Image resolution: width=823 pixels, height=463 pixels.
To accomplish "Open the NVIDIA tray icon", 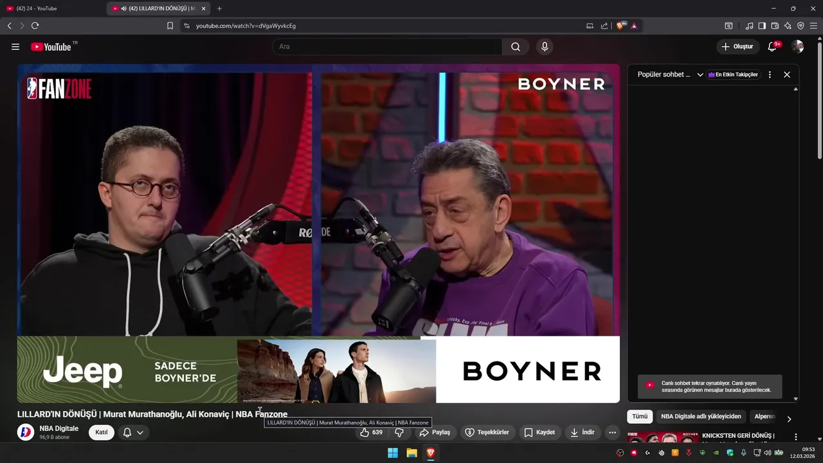I will [716, 453].
